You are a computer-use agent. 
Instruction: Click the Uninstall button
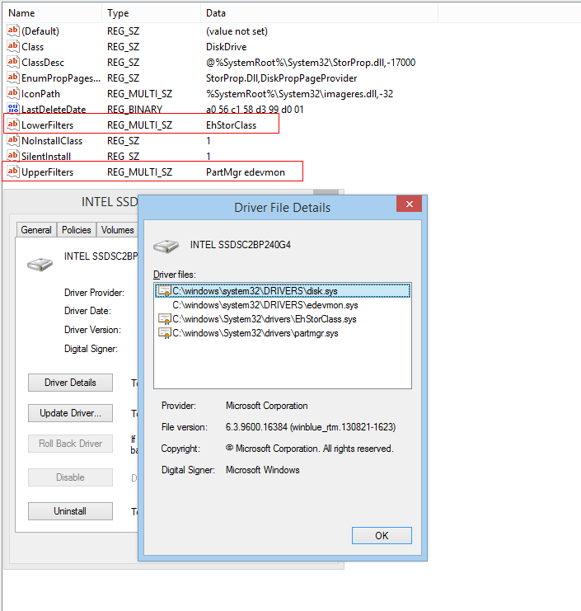pos(70,511)
